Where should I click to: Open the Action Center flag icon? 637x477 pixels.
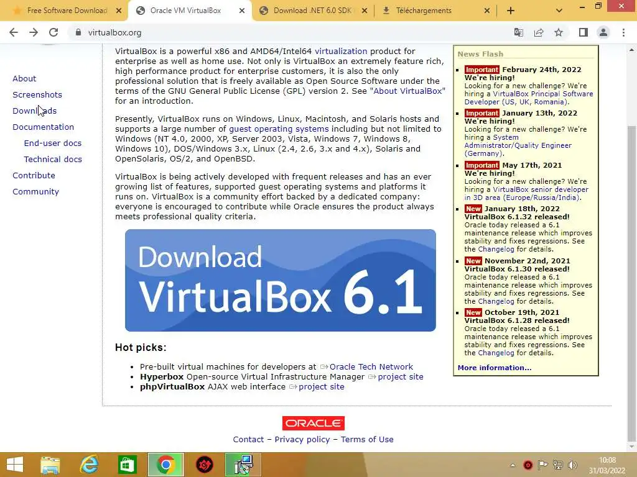tap(542, 465)
